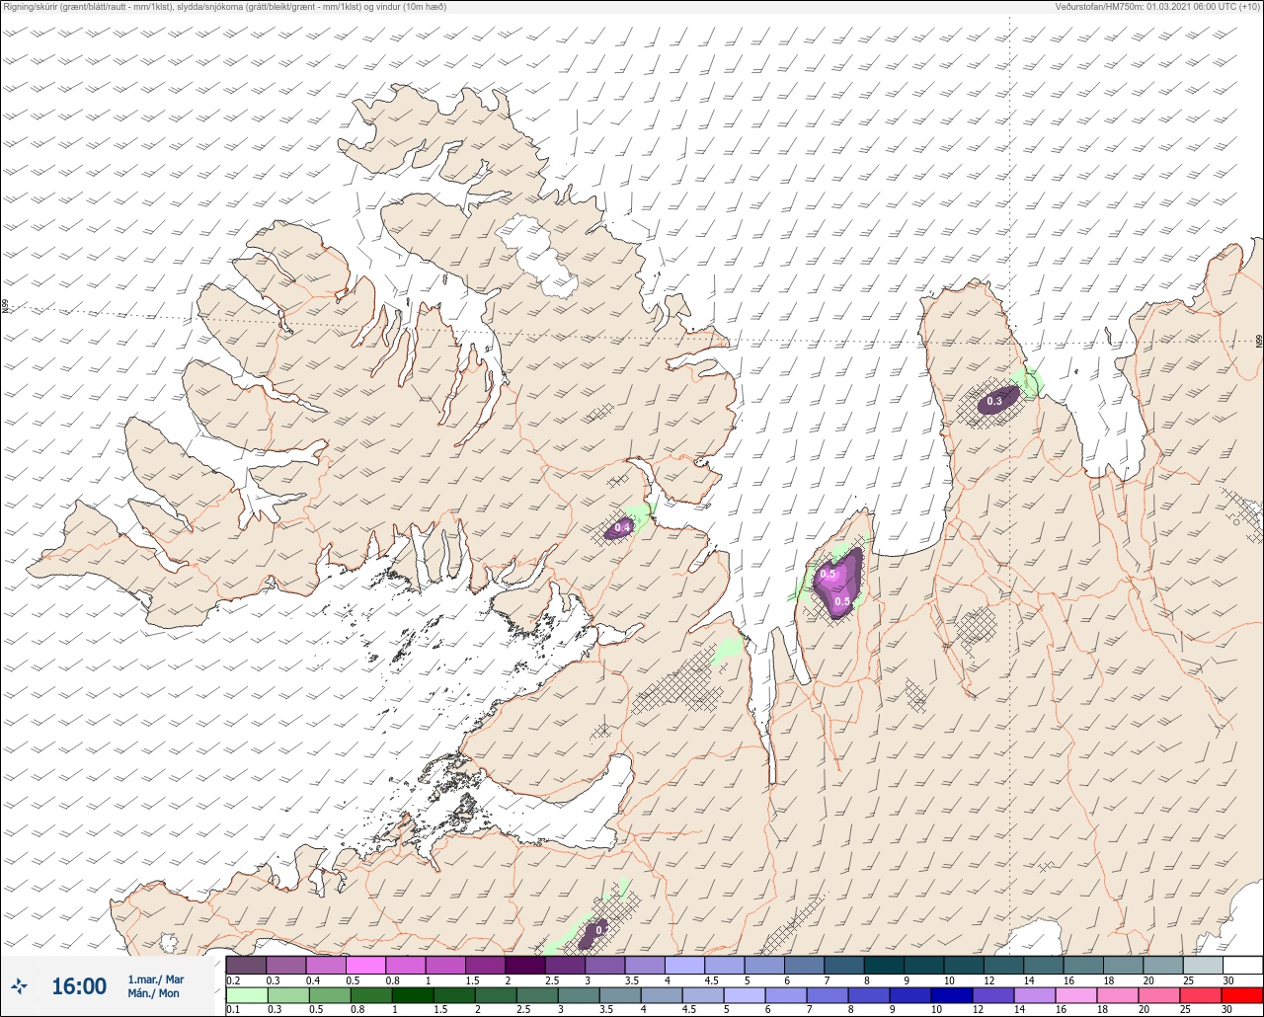Select the 30 red swatch in lower legend
Viewport: 1264px width, 1017px height.
(1242, 994)
